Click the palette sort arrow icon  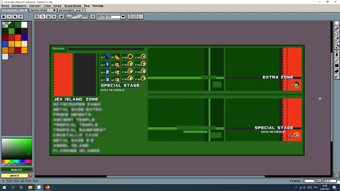tap(9, 17)
